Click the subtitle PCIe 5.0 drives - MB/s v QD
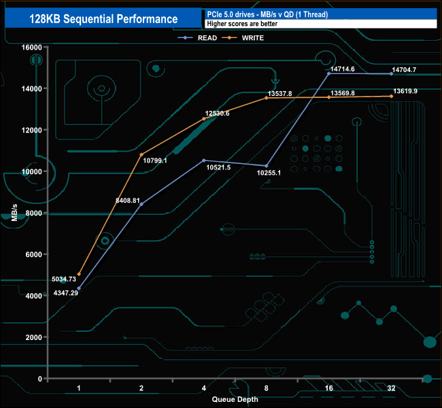 click(x=267, y=14)
